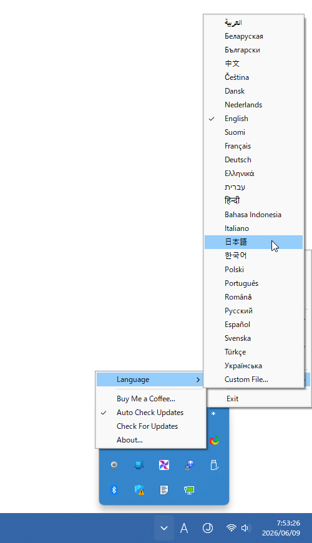Screen dimensions: 312x543
Task: Open the Wi-Fi network icon
Action: tap(231, 528)
